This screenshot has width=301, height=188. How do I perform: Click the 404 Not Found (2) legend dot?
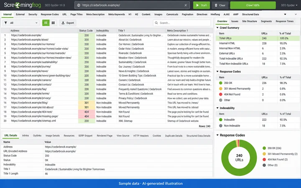(264, 160)
